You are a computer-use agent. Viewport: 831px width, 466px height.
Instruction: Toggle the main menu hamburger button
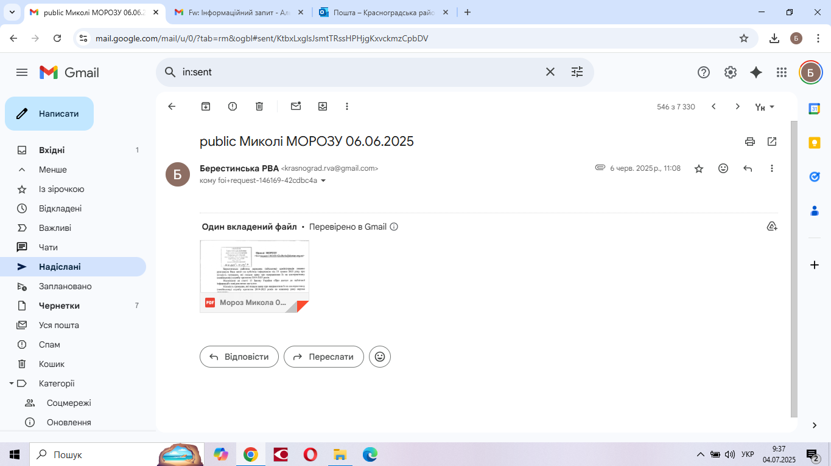click(22, 72)
